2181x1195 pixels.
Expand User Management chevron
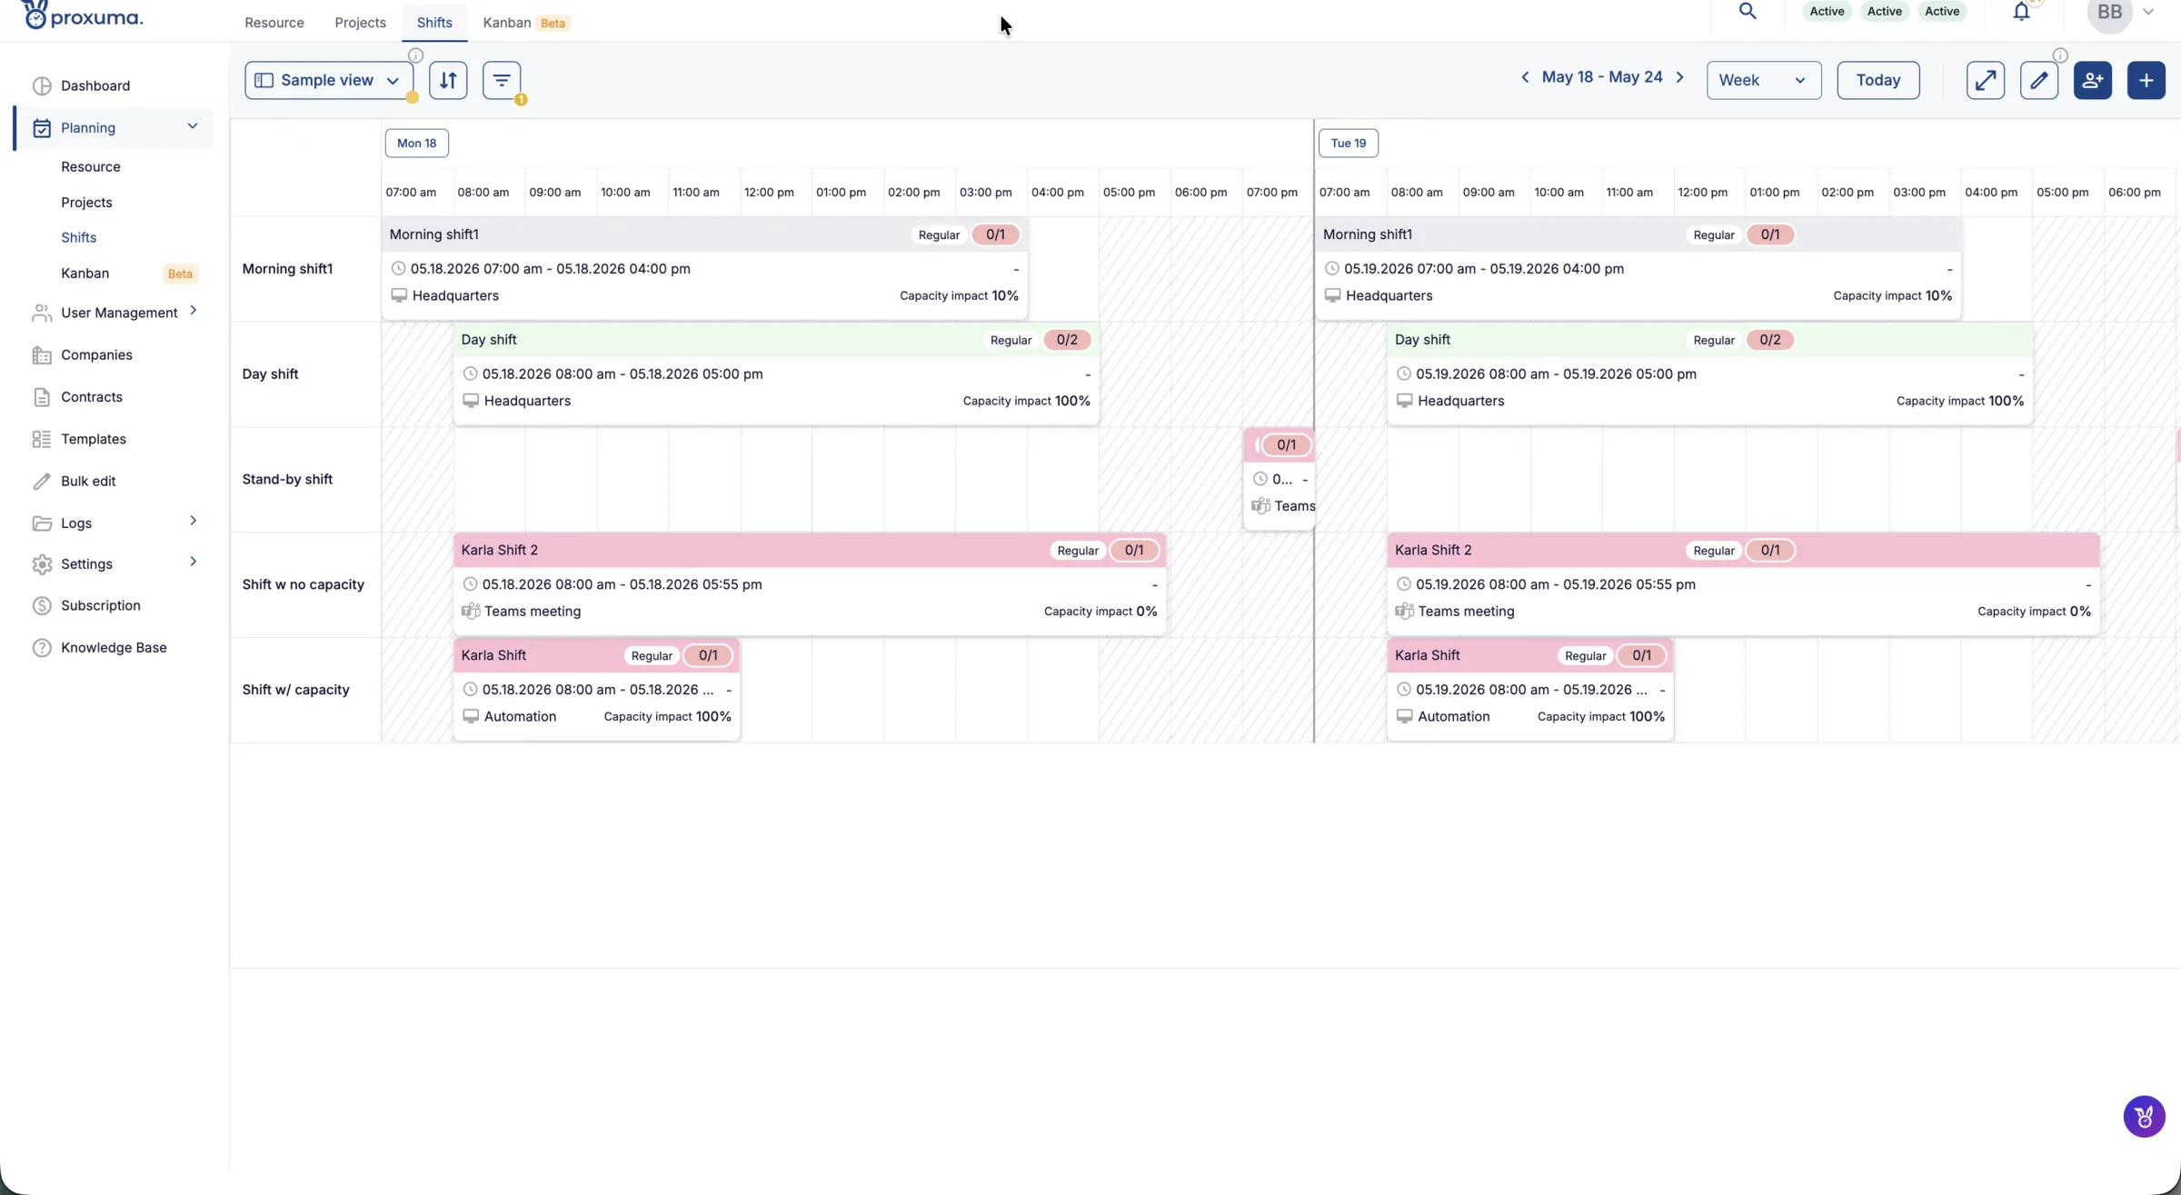click(x=193, y=311)
